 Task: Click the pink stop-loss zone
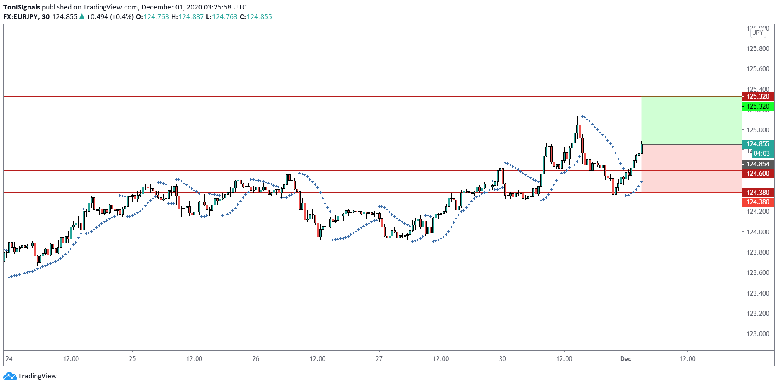pyautogui.click(x=691, y=168)
